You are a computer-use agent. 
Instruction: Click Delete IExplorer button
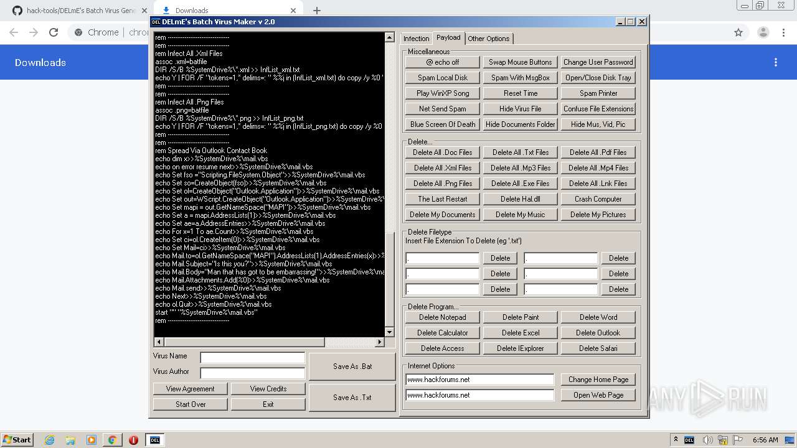[x=521, y=348]
